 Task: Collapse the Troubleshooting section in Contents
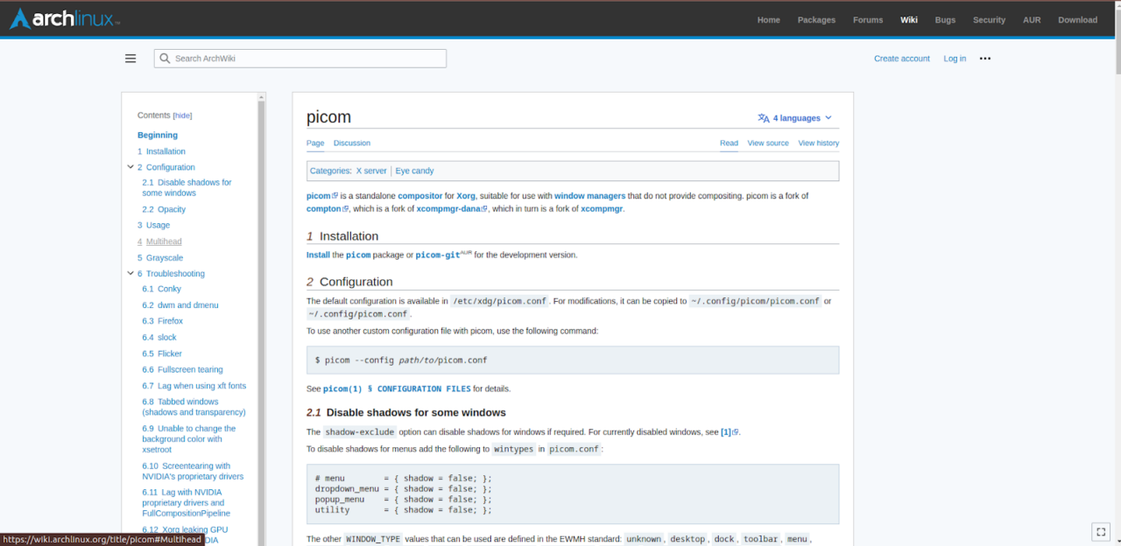130,273
